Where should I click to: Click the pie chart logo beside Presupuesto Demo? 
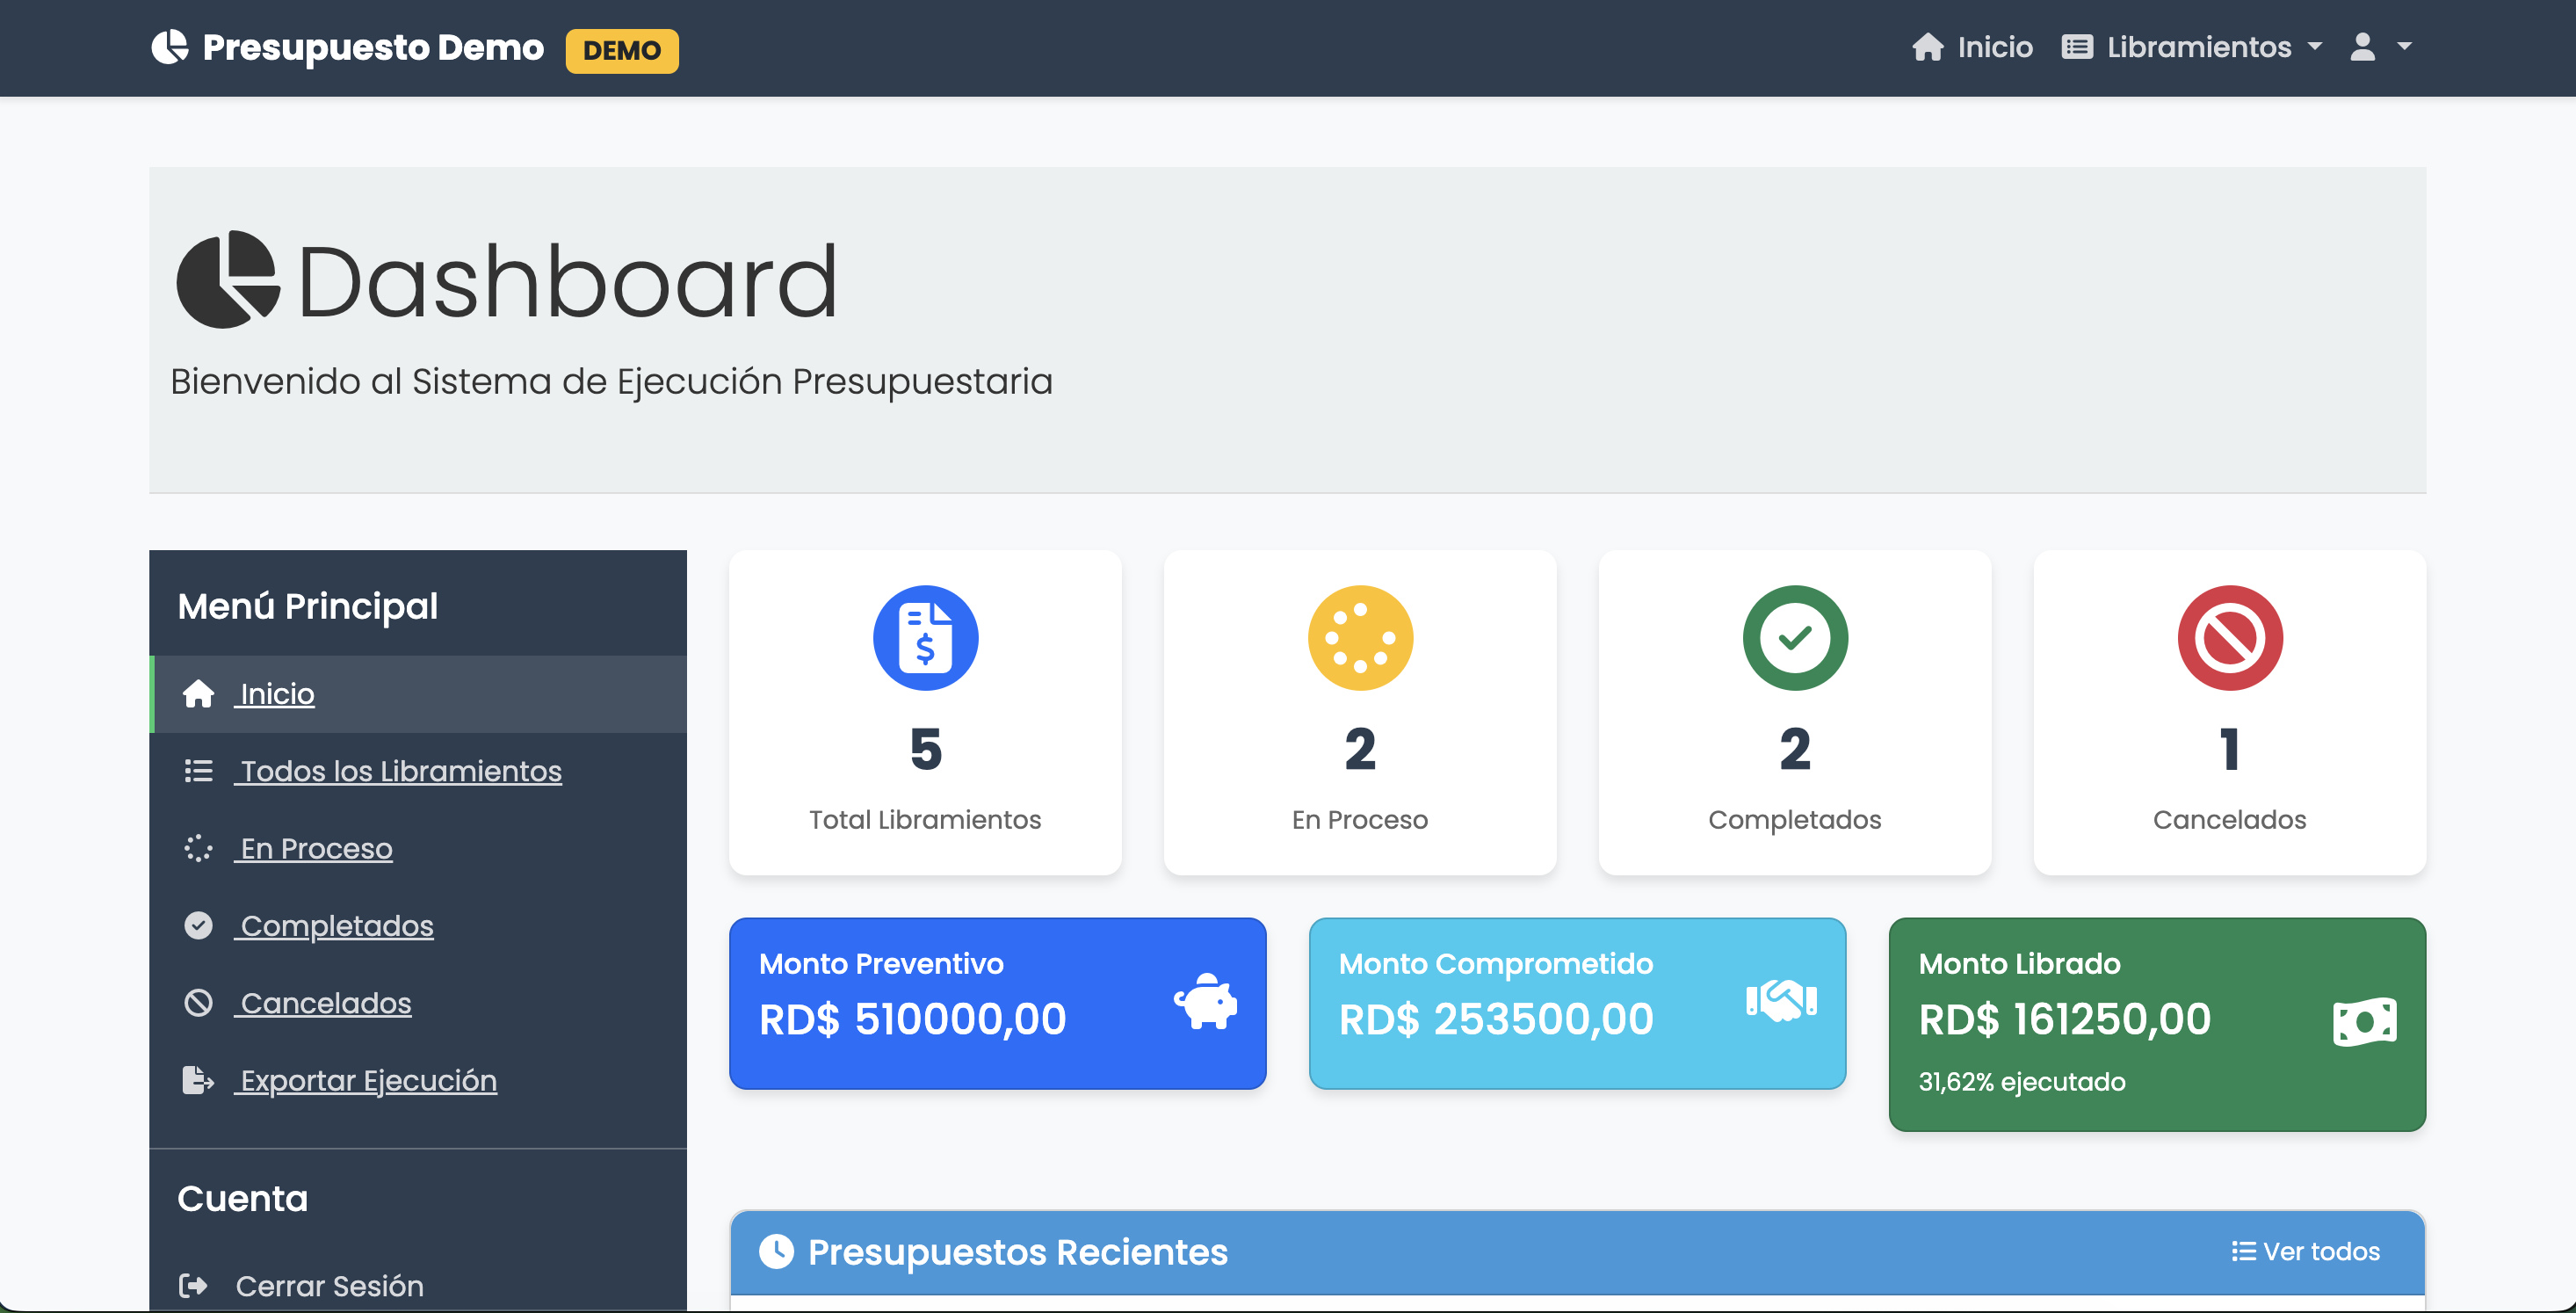click(169, 47)
